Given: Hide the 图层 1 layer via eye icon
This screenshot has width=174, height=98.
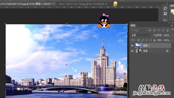Looking at the screenshot, I should click(132, 46).
